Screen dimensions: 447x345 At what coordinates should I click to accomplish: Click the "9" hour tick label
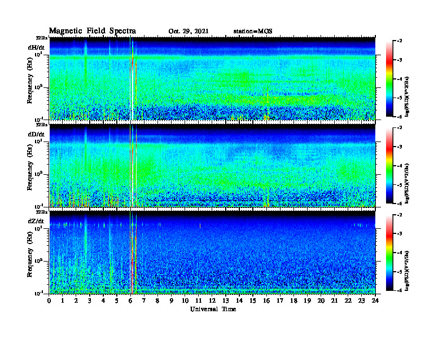coord(172,301)
